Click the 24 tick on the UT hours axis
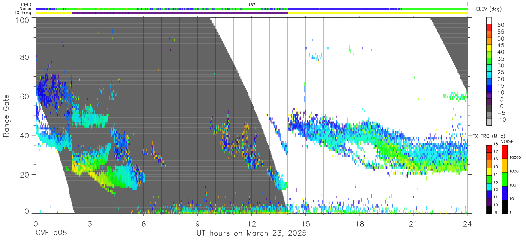 [x=467, y=223]
